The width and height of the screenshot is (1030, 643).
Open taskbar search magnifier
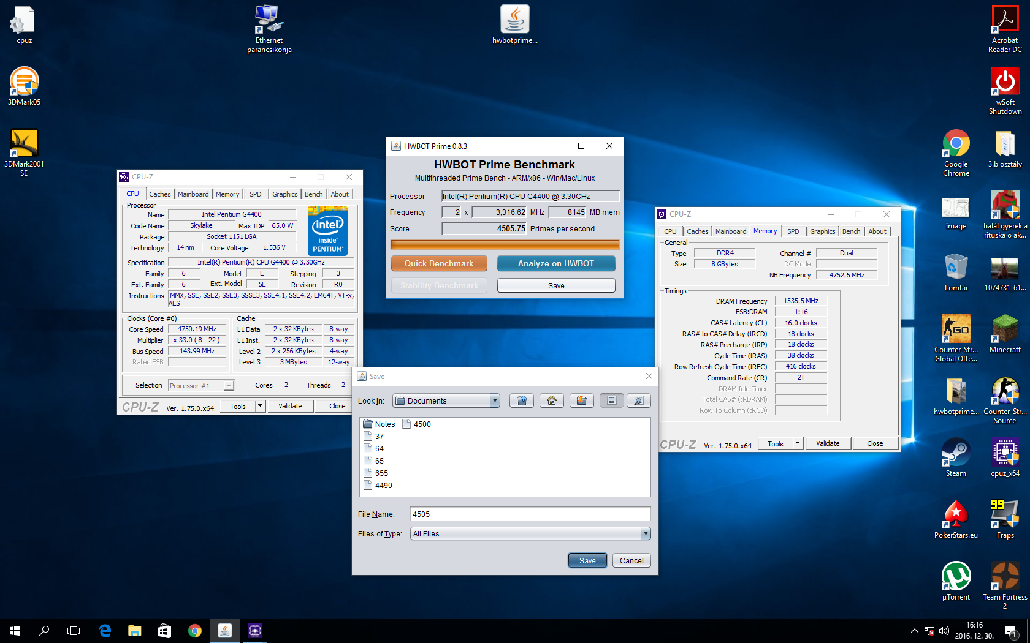44,630
